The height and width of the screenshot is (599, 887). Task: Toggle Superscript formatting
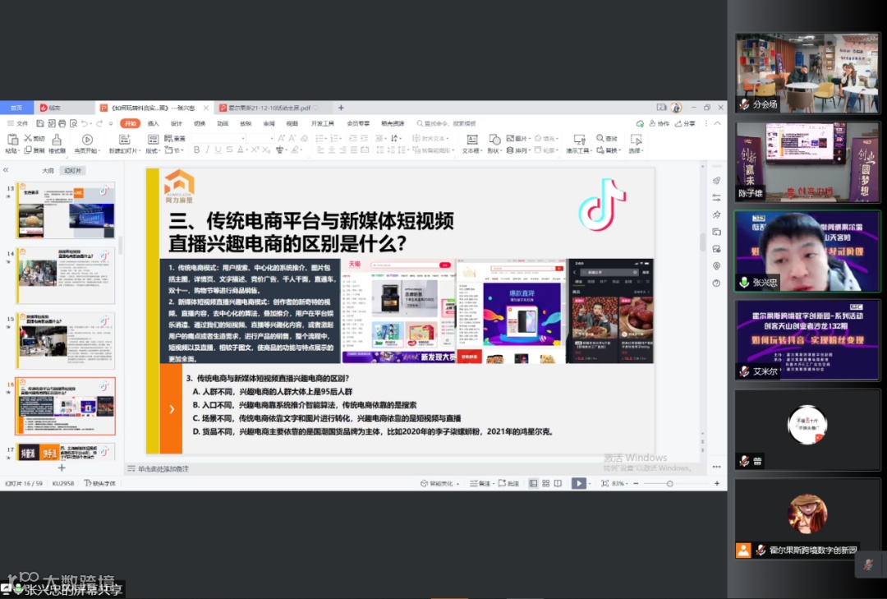[x=255, y=150]
